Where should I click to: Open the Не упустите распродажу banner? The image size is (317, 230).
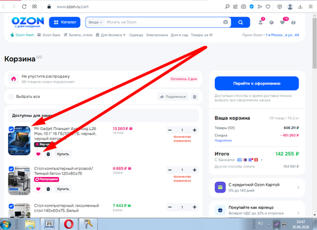[x=103, y=79]
